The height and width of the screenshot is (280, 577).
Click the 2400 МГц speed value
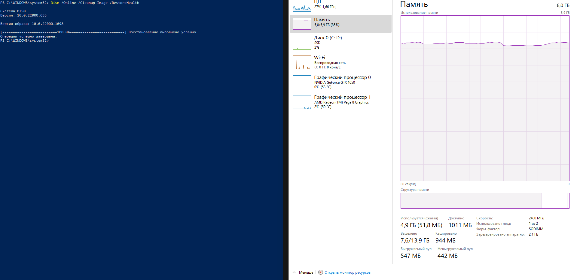pos(536,218)
